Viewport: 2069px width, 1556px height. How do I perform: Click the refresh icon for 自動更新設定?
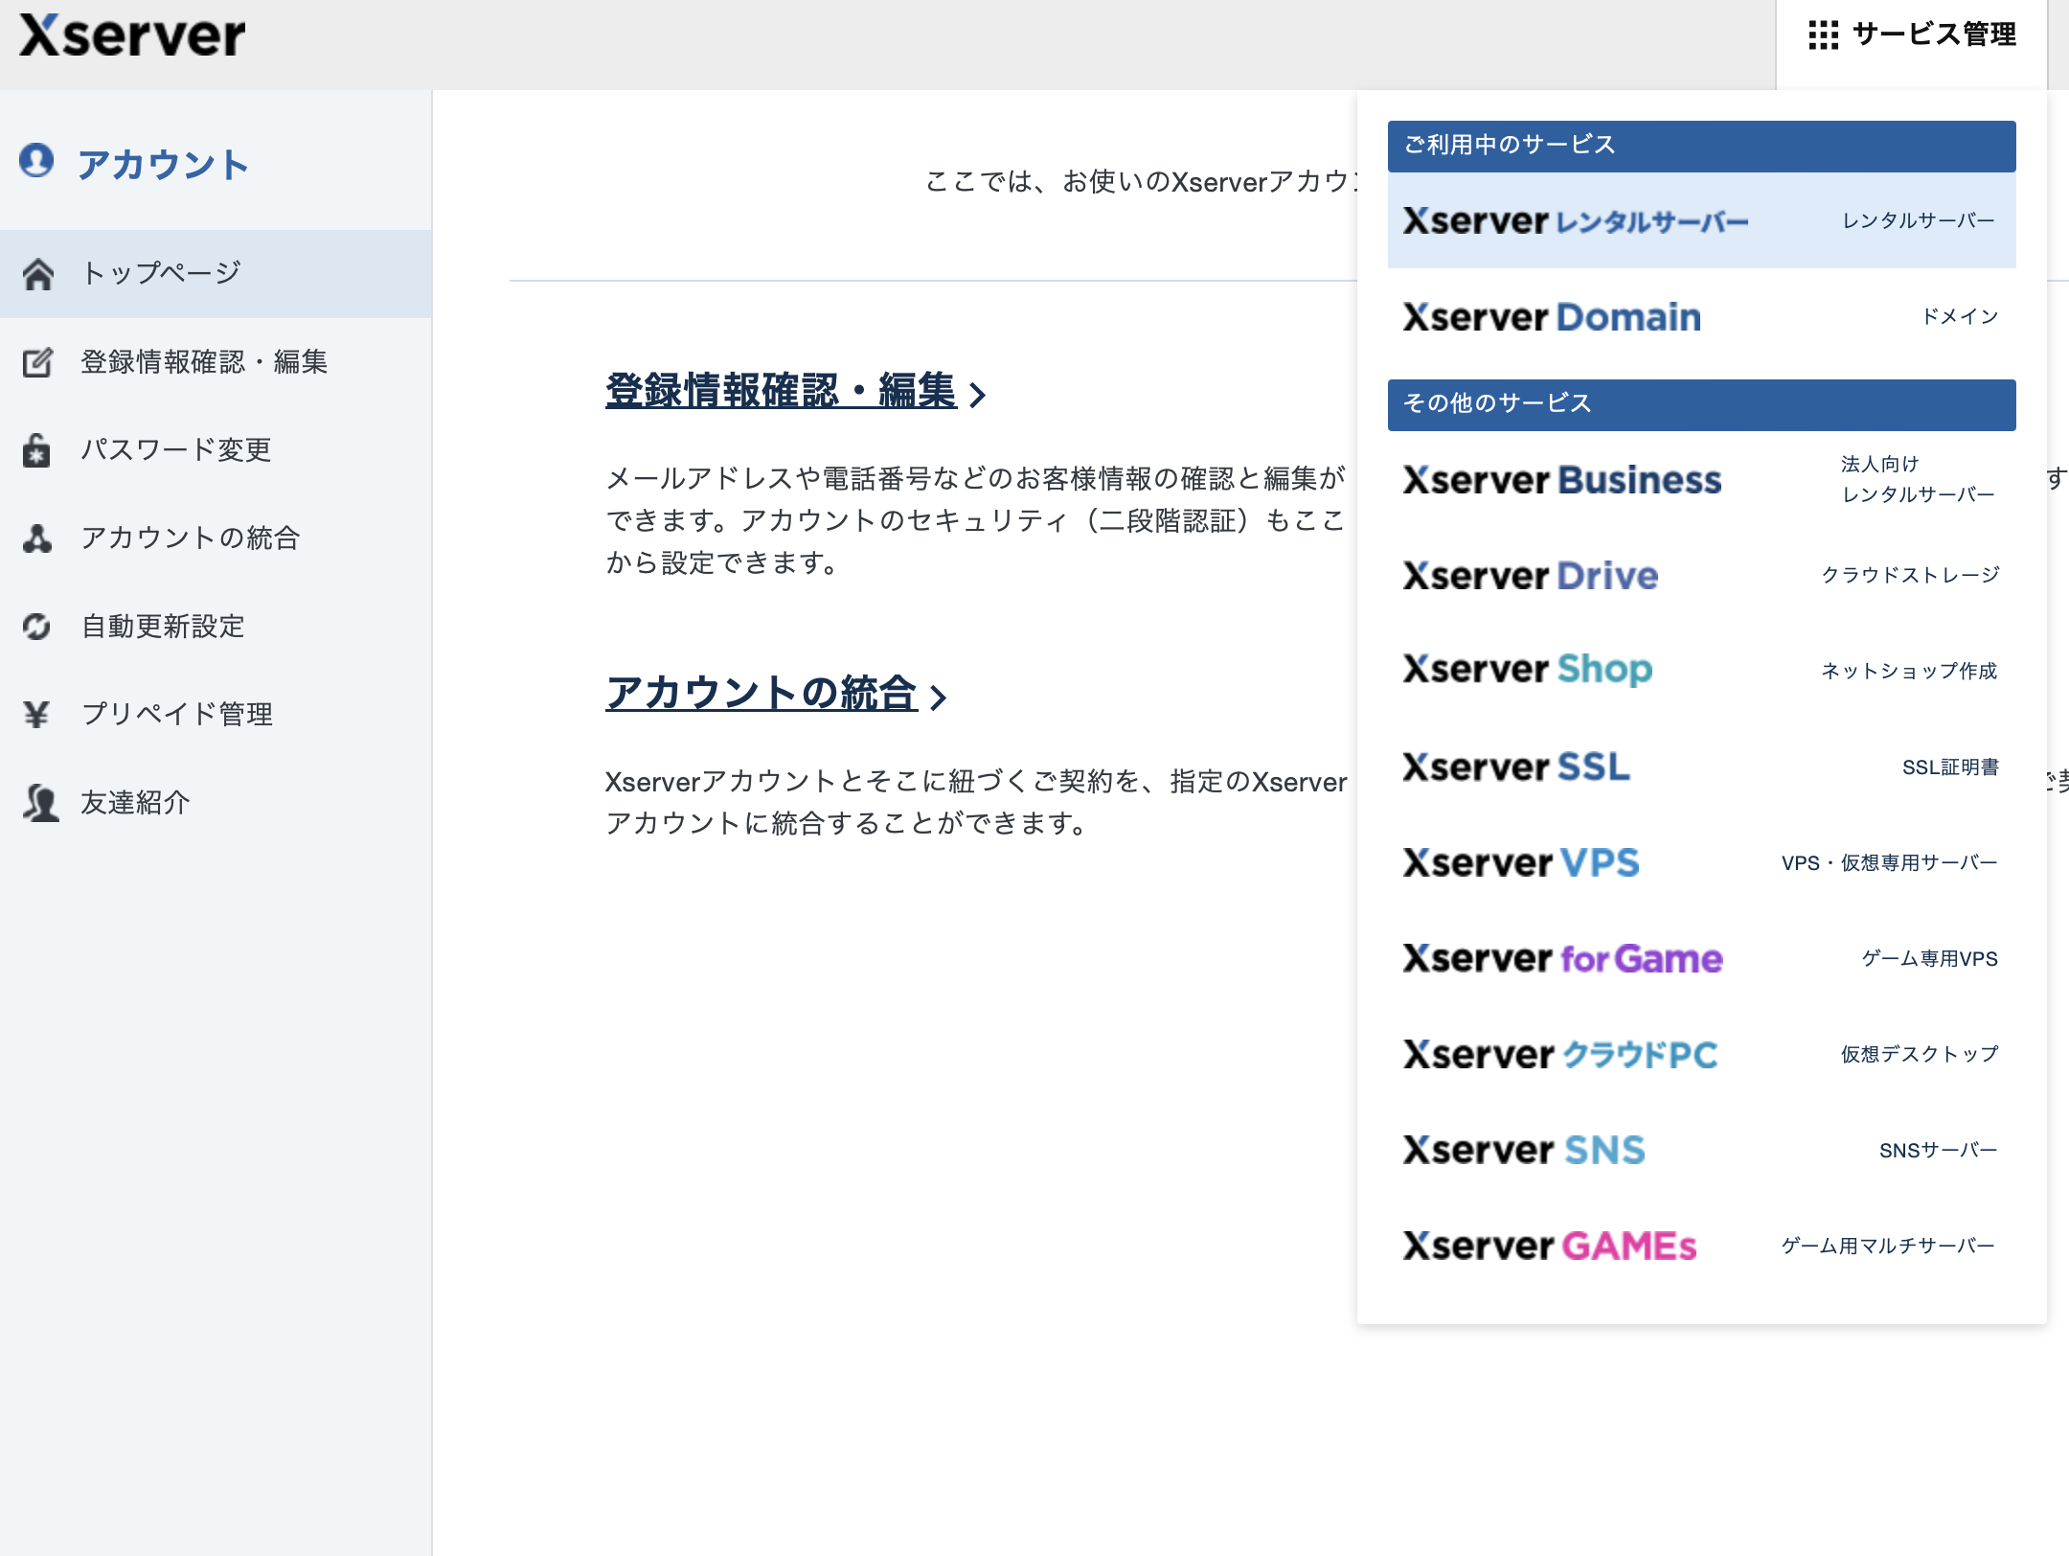point(37,627)
